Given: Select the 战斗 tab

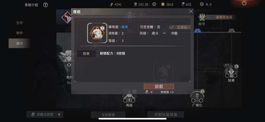Looking at the screenshot, I should tap(19, 43).
